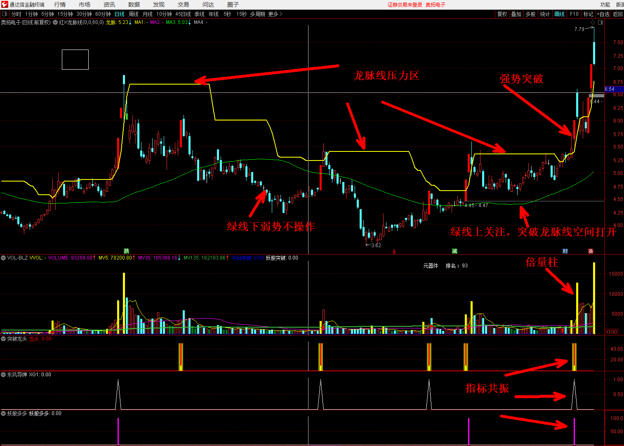Viewport: 624px width, 446px height.
Task: Click the 通达信 app logo icon
Action: click(x=4, y=5)
